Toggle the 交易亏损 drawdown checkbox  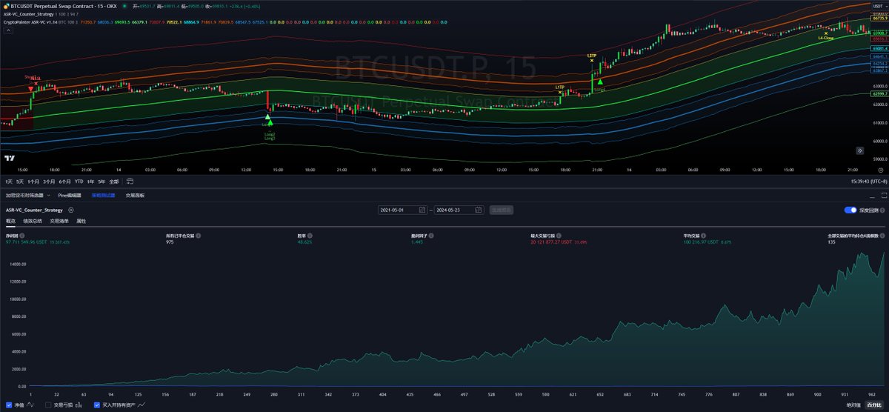click(x=48, y=405)
